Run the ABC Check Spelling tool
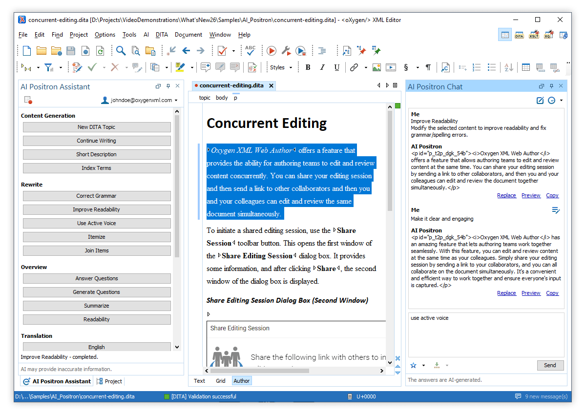 (251, 51)
